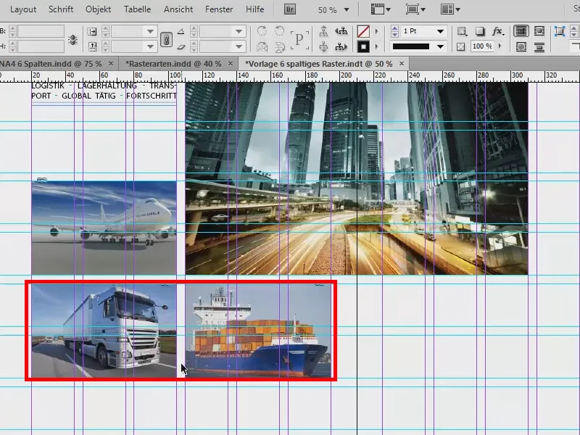Rotate selection 90° counter-clockwise
The width and height of the screenshot is (580, 435).
[280, 31]
